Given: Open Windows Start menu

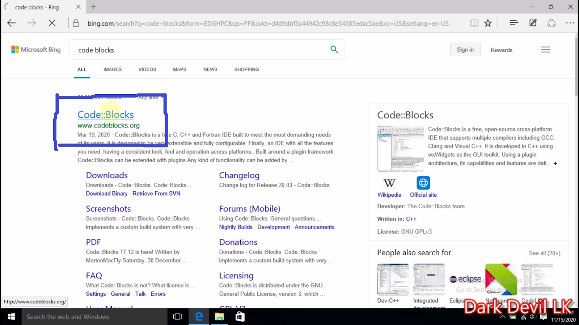Looking at the screenshot, I should click(11, 317).
